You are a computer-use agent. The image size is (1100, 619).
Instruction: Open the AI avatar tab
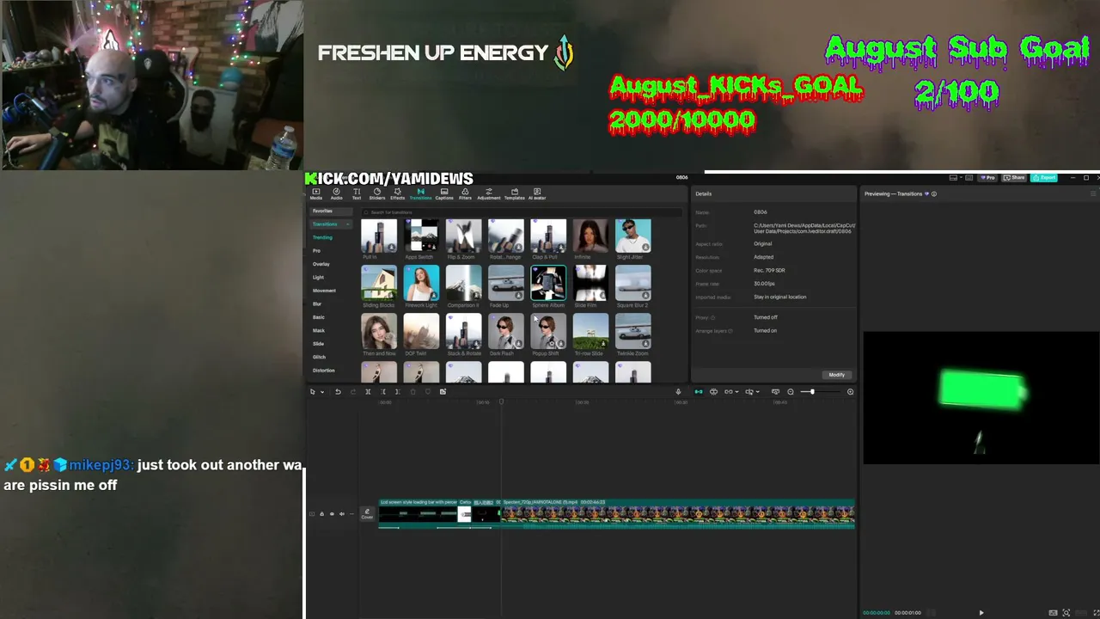(537, 194)
